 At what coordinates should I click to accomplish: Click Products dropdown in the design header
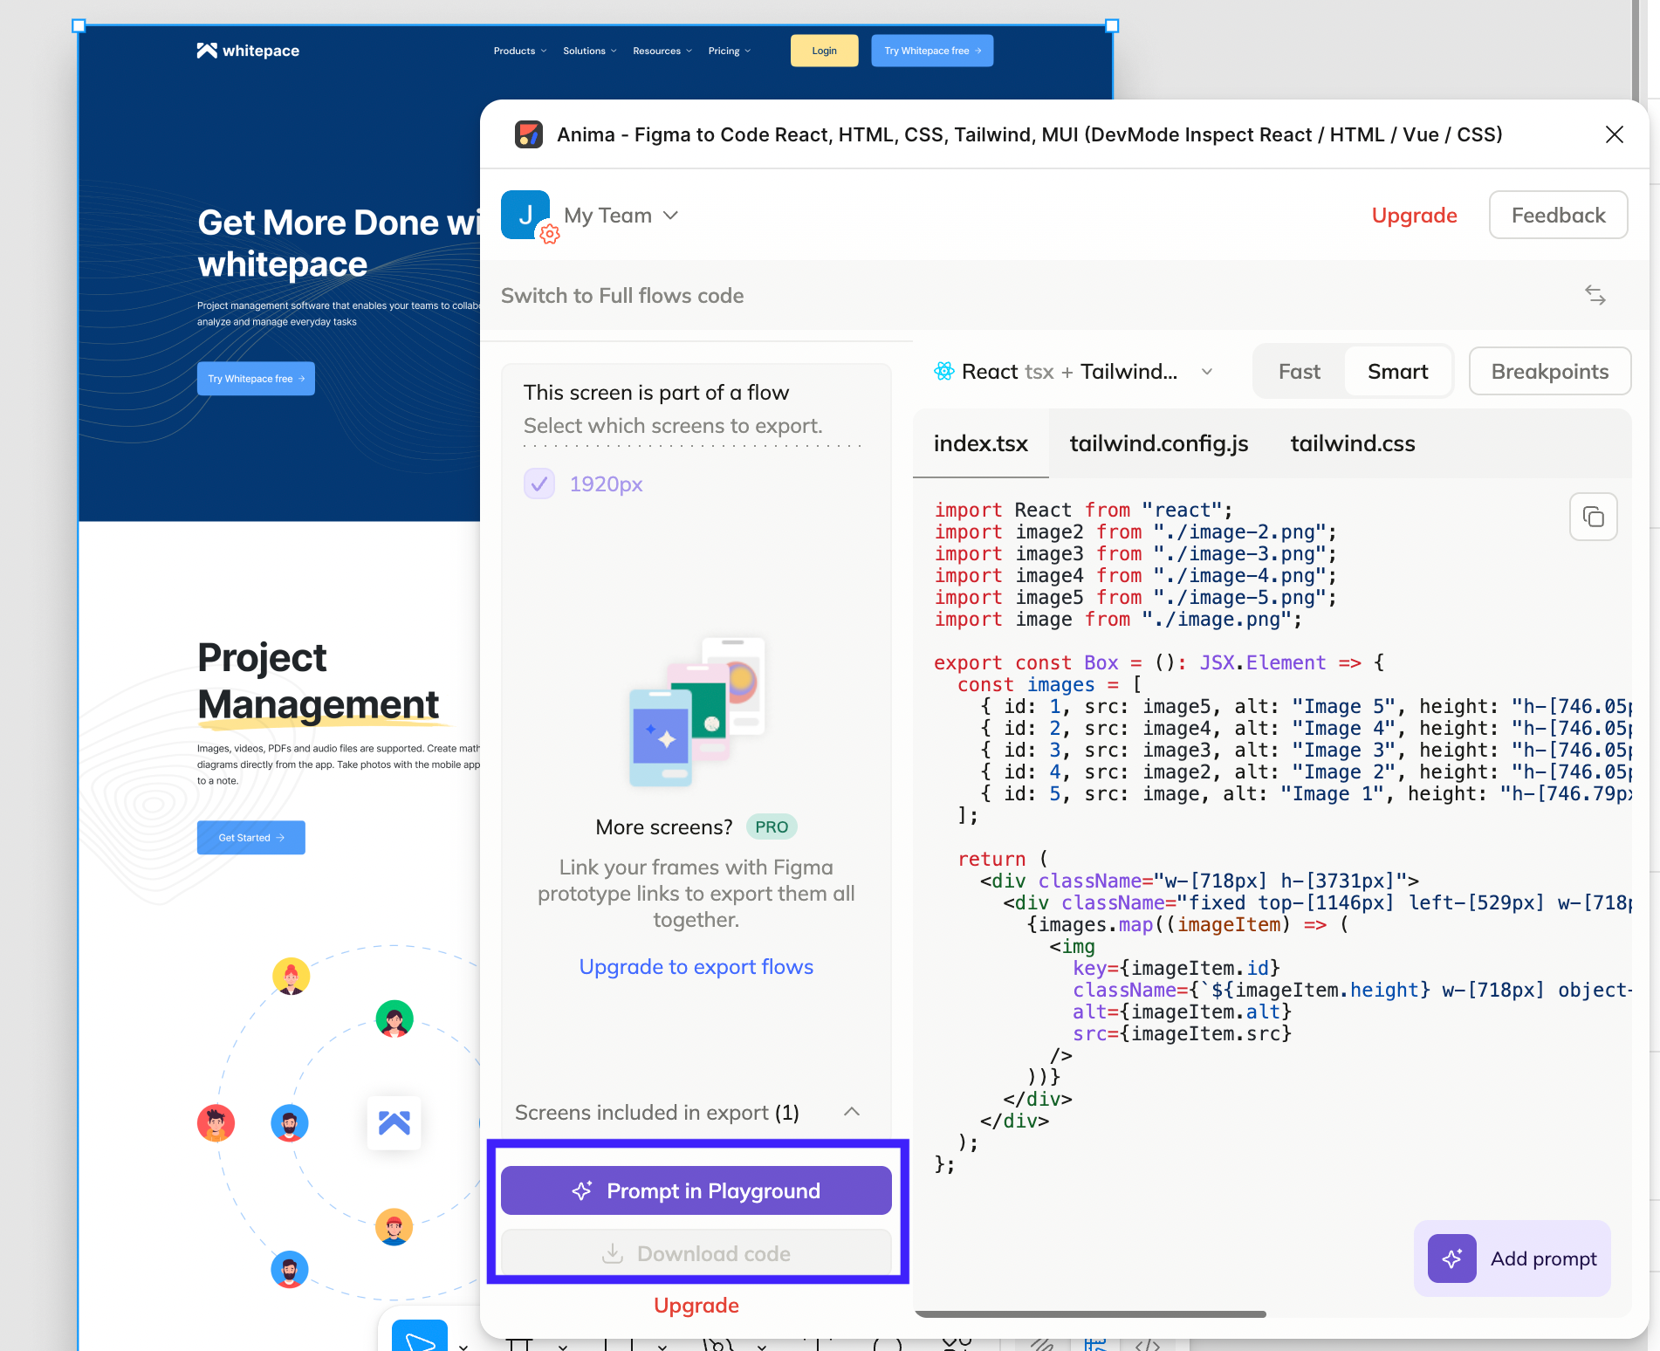click(x=520, y=51)
